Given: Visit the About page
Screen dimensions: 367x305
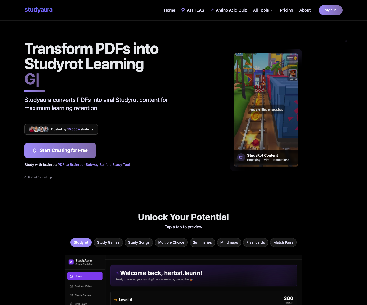Looking at the screenshot, I should tap(305, 10).
